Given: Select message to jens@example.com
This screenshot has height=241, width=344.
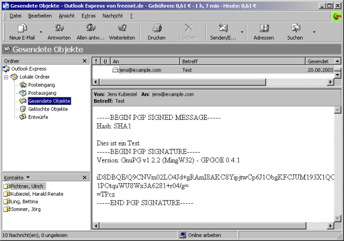Looking at the screenshot, I should [x=140, y=70].
